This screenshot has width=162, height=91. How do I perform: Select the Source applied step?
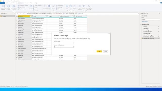145,27
